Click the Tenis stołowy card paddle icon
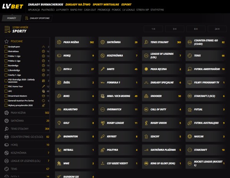The height and width of the screenshot is (178, 230). (x=146, y=42)
